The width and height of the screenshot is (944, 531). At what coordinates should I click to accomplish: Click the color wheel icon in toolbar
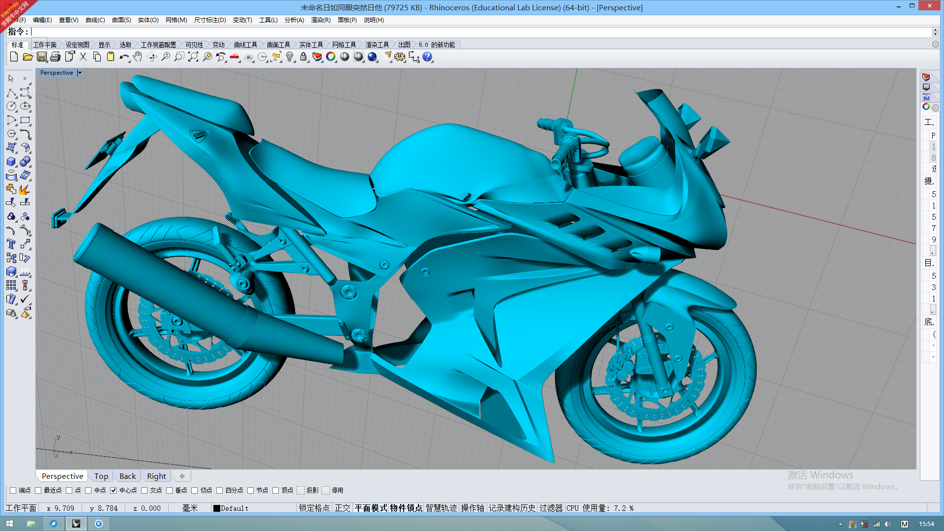tap(331, 57)
